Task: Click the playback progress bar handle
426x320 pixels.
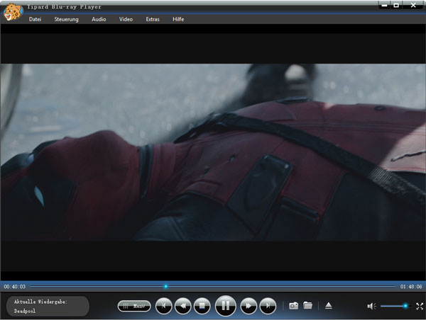Action: [x=165, y=286]
